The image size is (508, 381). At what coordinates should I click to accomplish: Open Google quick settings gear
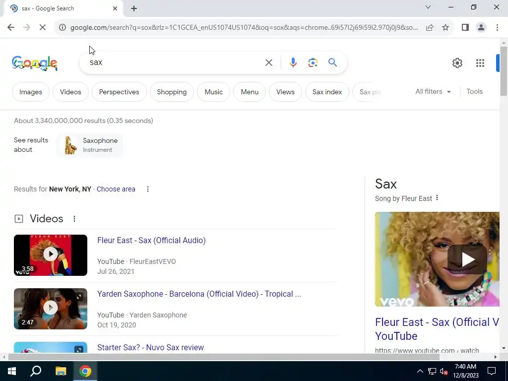pyautogui.click(x=457, y=63)
